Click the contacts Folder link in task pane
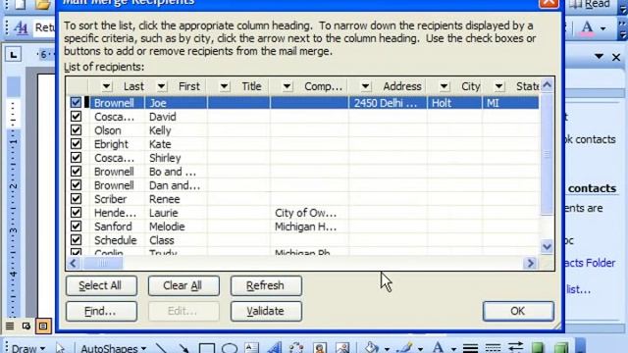 pyautogui.click(x=590, y=263)
